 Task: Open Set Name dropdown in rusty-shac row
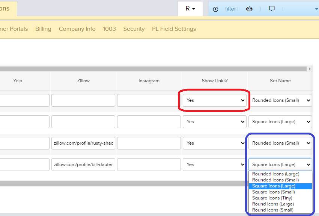coord(280,143)
